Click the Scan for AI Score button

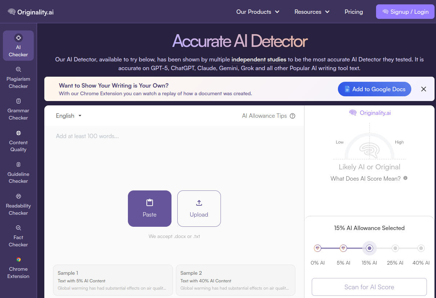coord(369,287)
